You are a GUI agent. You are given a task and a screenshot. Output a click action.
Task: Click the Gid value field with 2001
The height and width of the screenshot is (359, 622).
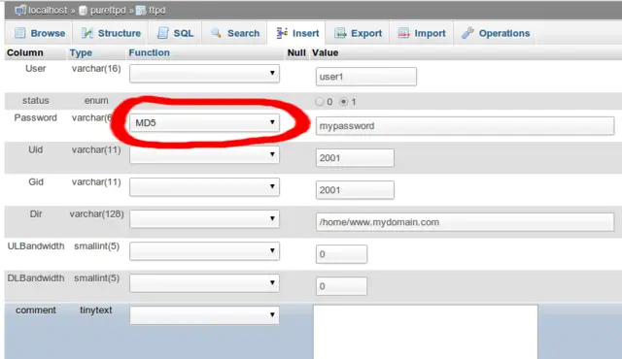pos(355,190)
